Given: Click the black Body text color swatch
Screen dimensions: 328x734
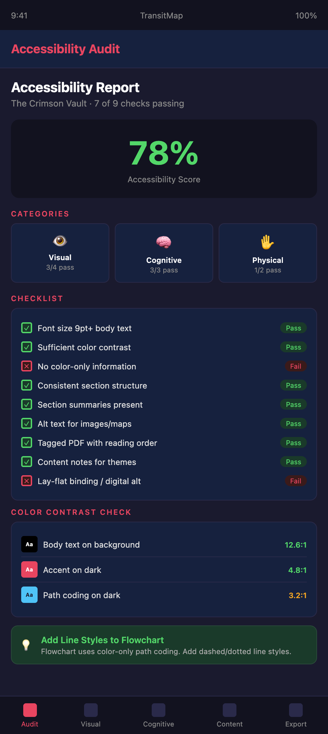Looking at the screenshot, I should coord(29,544).
